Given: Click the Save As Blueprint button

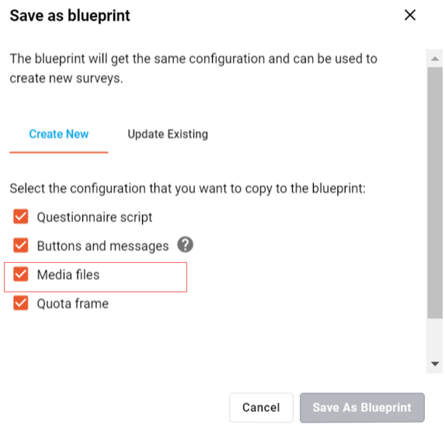Looking at the screenshot, I should click(362, 407).
